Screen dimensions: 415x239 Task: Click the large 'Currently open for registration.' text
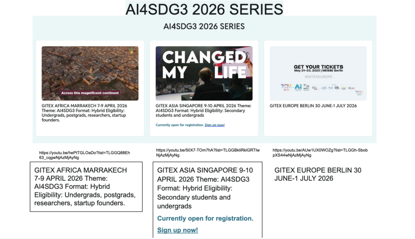click(205, 218)
